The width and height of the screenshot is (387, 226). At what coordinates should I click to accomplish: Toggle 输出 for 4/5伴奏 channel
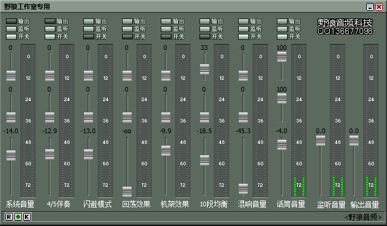[x=50, y=21]
